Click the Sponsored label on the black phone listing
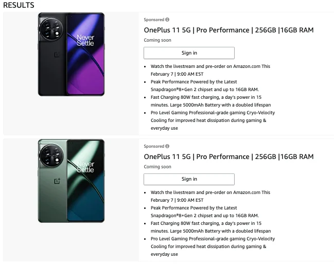The width and height of the screenshot is (334, 264). click(154, 20)
